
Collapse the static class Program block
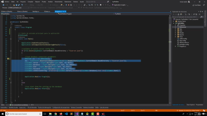[11, 27]
